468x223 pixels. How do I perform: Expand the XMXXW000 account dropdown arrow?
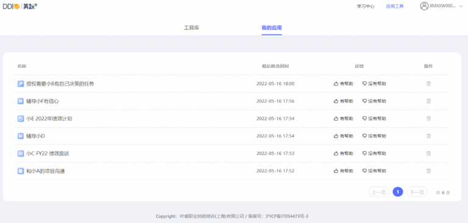pyautogui.click(x=461, y=6)
